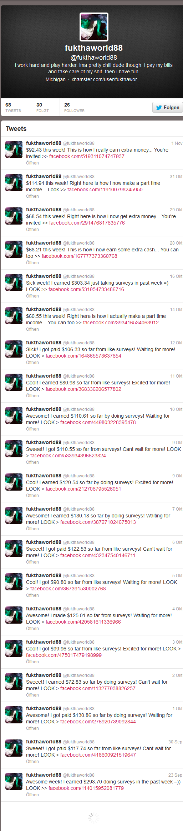This screenshot has height=831, width=183.
Task: Click avatar icon on the 28 Okt tweet
Action: [x=14, y=249]
